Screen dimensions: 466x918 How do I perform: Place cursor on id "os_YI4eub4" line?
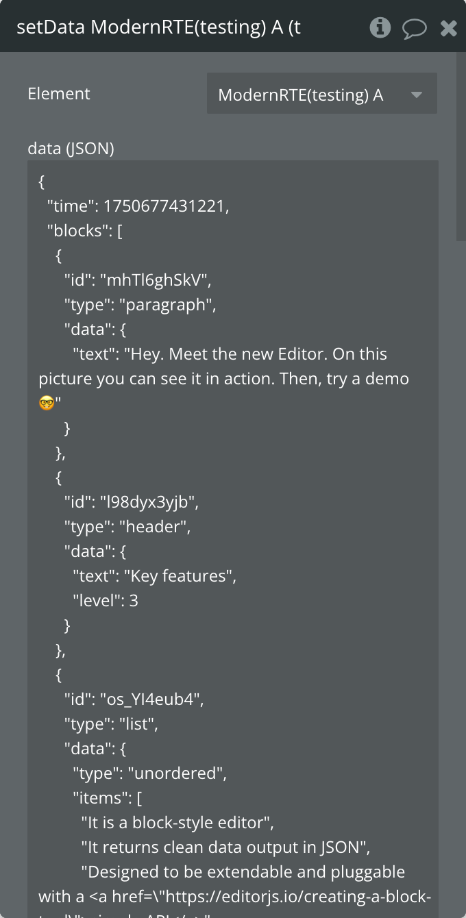click(x=134, y=699)
